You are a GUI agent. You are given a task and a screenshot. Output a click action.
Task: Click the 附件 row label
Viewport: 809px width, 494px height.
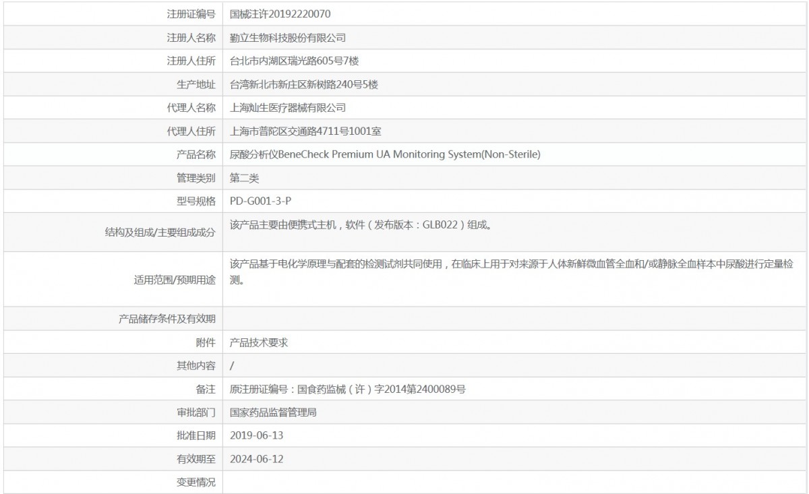pos(206,342)
